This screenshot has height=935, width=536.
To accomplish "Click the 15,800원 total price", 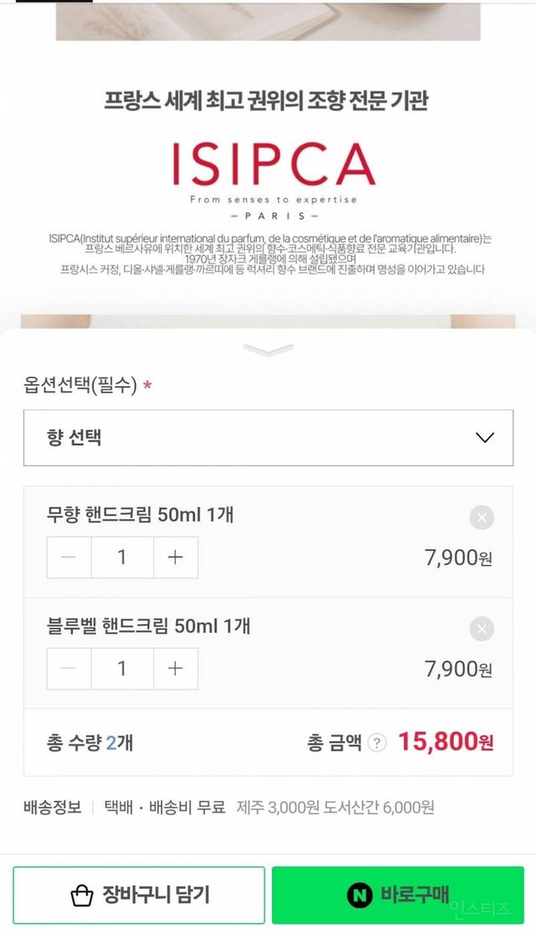I will [x=445, y=742].
